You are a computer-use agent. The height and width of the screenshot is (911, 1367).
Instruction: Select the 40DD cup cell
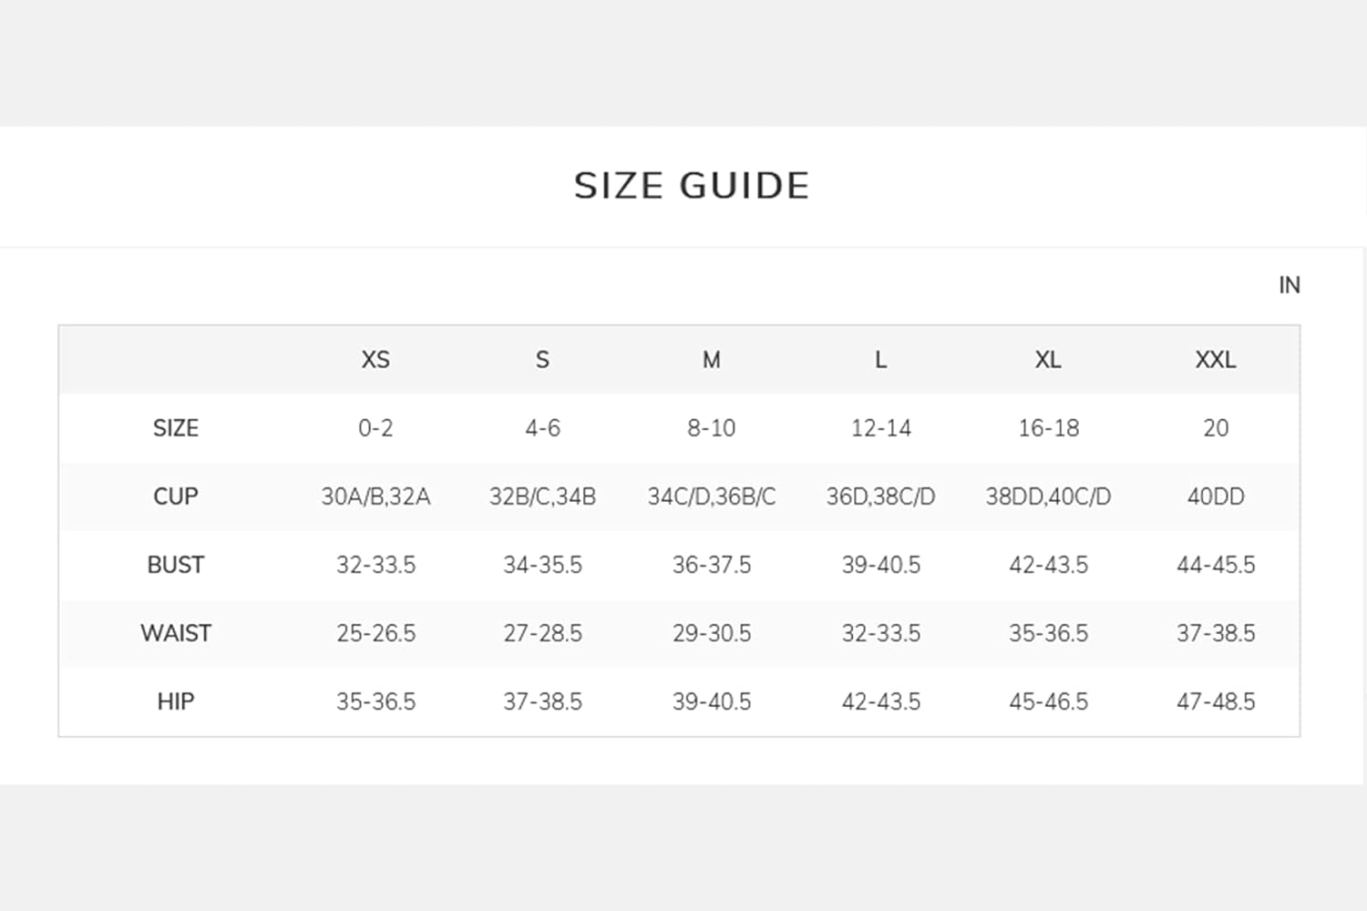tap(1216, 496)
